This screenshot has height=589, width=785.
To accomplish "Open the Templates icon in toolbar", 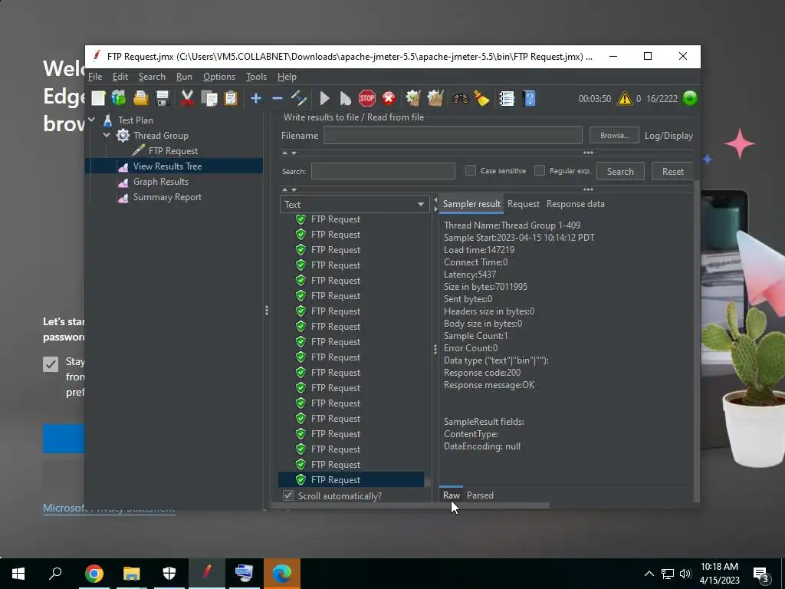I will 119,98.
